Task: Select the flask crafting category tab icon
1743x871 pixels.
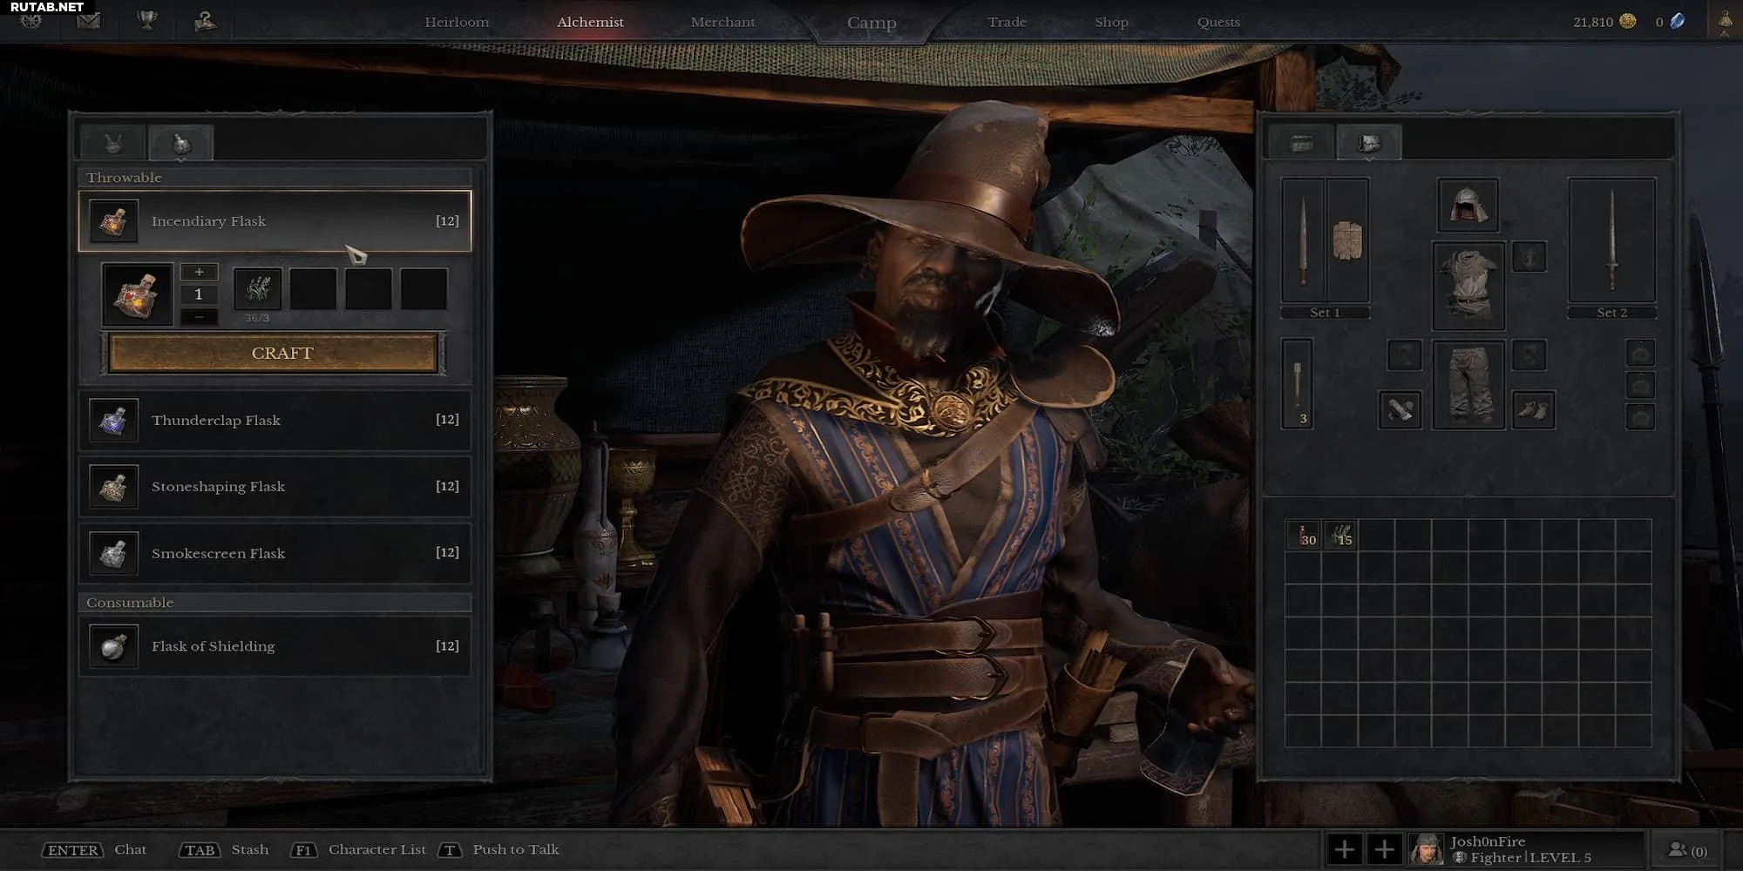Action: (x=180, y=143)
